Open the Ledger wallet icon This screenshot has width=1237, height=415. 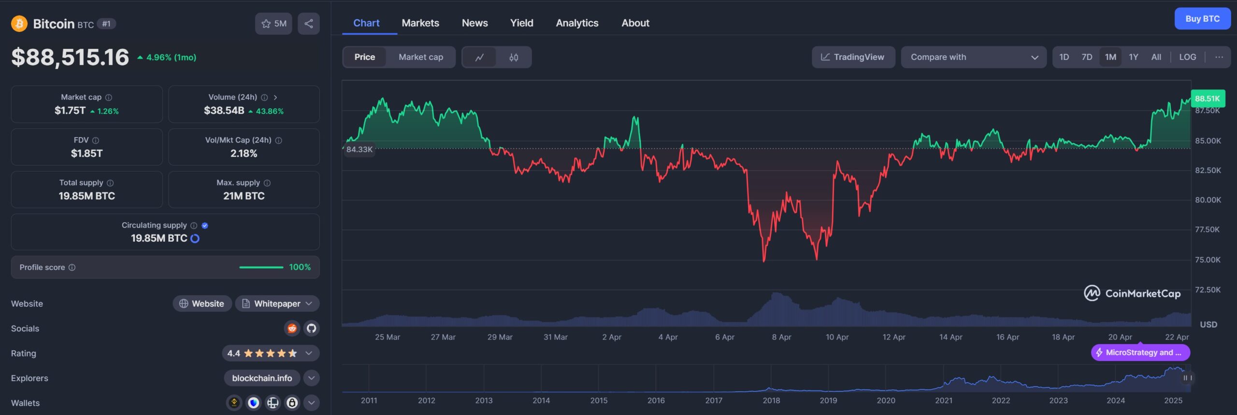(273, 403)
